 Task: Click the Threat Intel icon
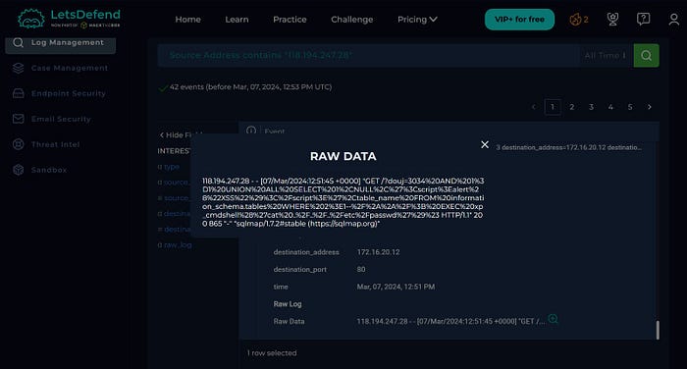(x=18, y=144)
